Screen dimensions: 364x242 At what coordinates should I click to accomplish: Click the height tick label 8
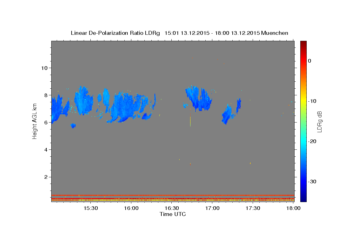45,95
